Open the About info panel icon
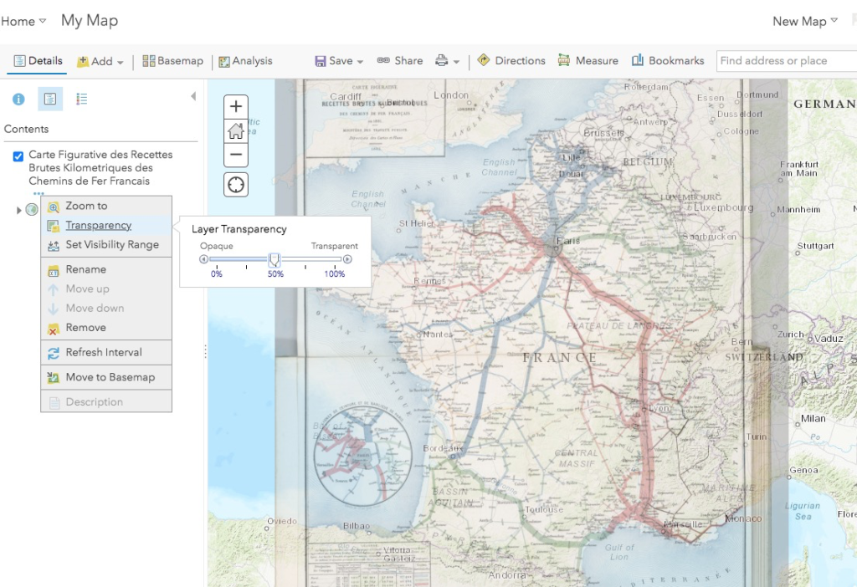Image resolution: width=857 pixels, height=587 pixels. point(18,100)
